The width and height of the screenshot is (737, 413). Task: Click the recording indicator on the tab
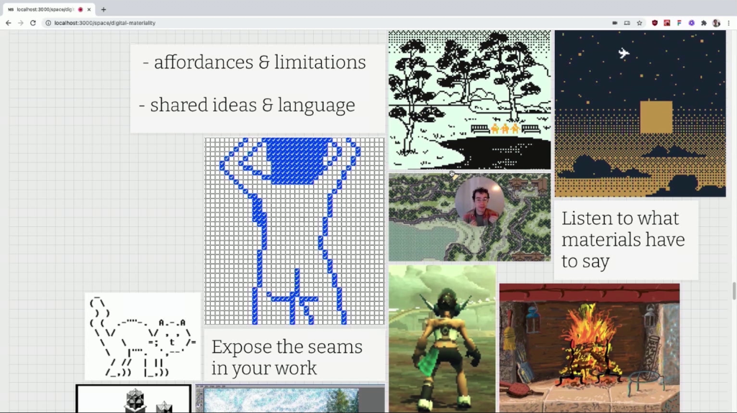(x=81, y=9)
